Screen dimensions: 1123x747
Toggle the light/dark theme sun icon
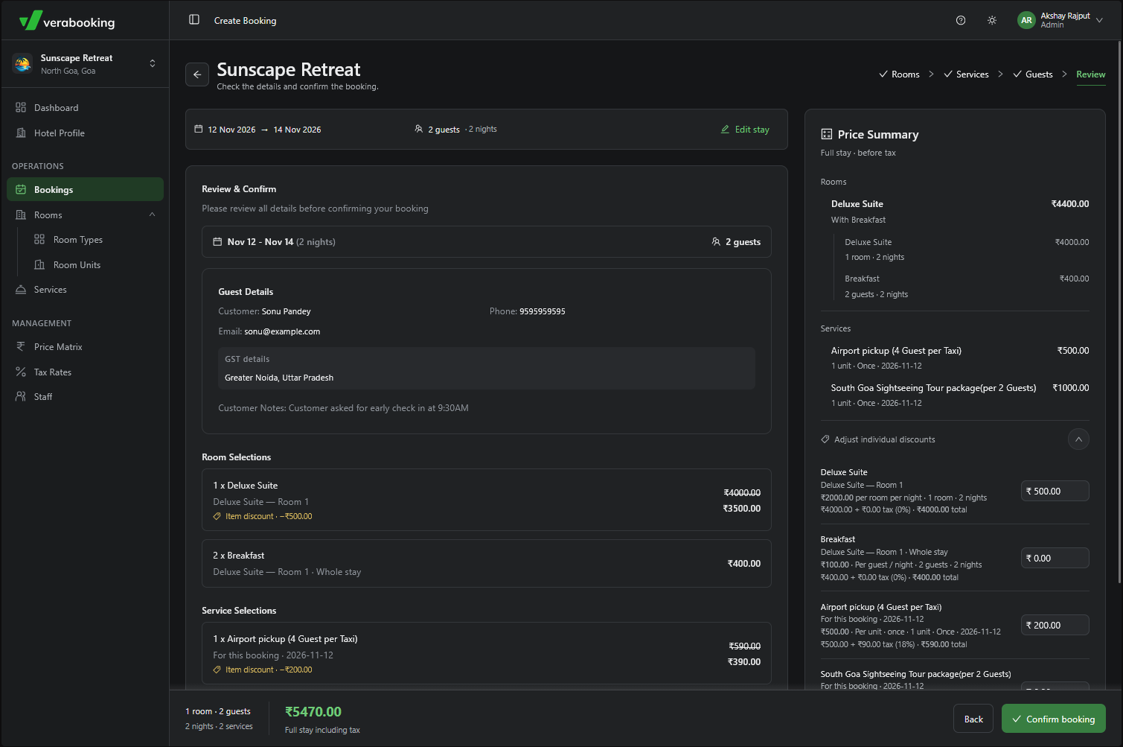tap(992, 20)
